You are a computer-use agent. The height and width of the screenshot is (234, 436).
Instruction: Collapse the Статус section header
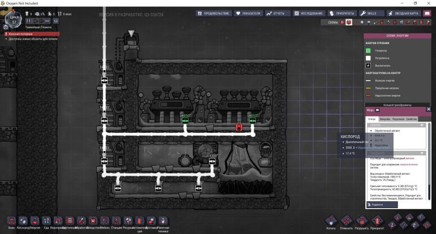click(x=397, y=125)
